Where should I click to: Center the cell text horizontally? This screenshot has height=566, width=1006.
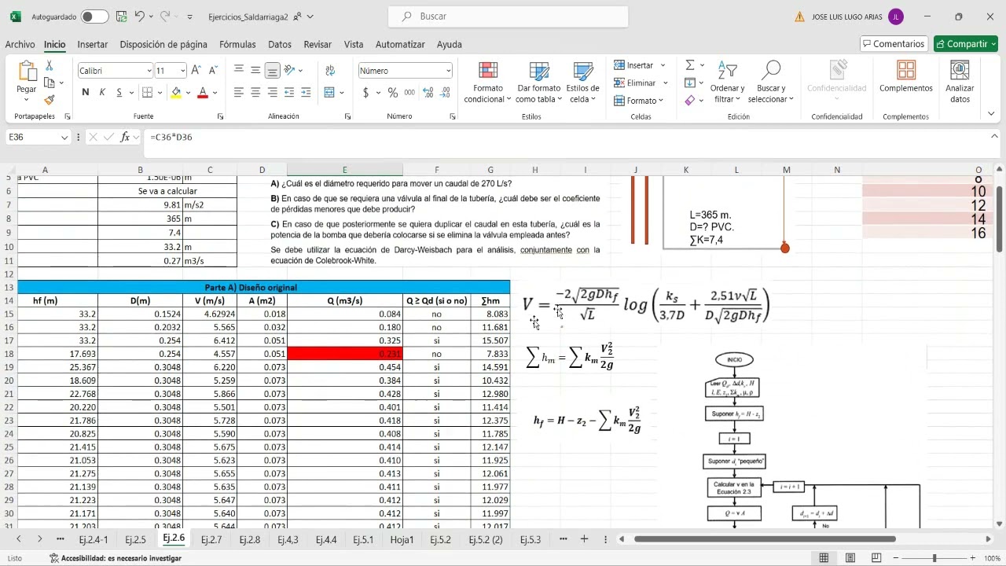click(255, 93)
